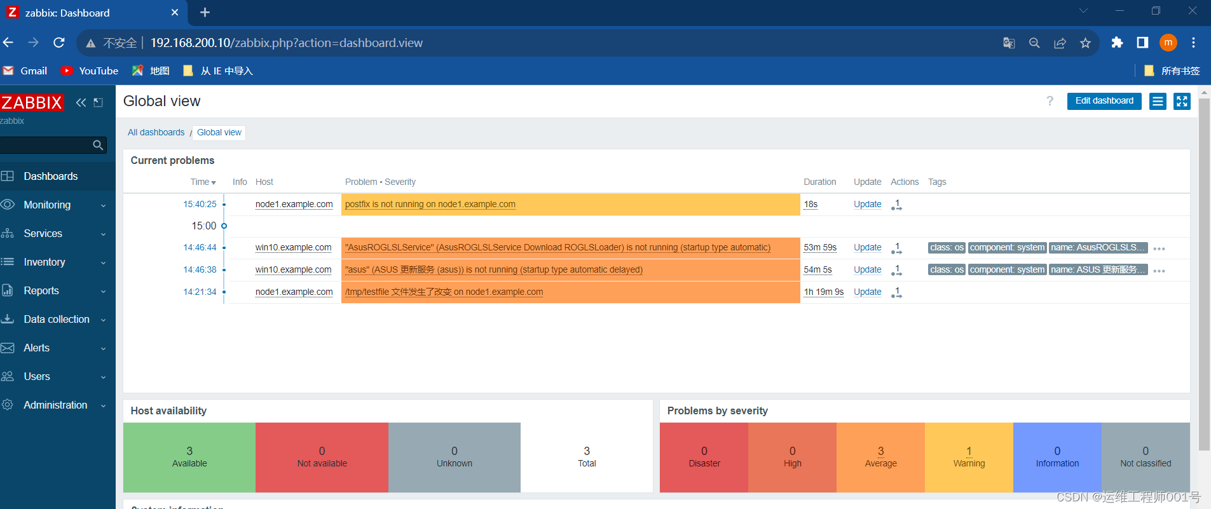Viewport: 1211px width, 509px height.
Task: Click the Data collection download icon
Action: tap(8, 319)
